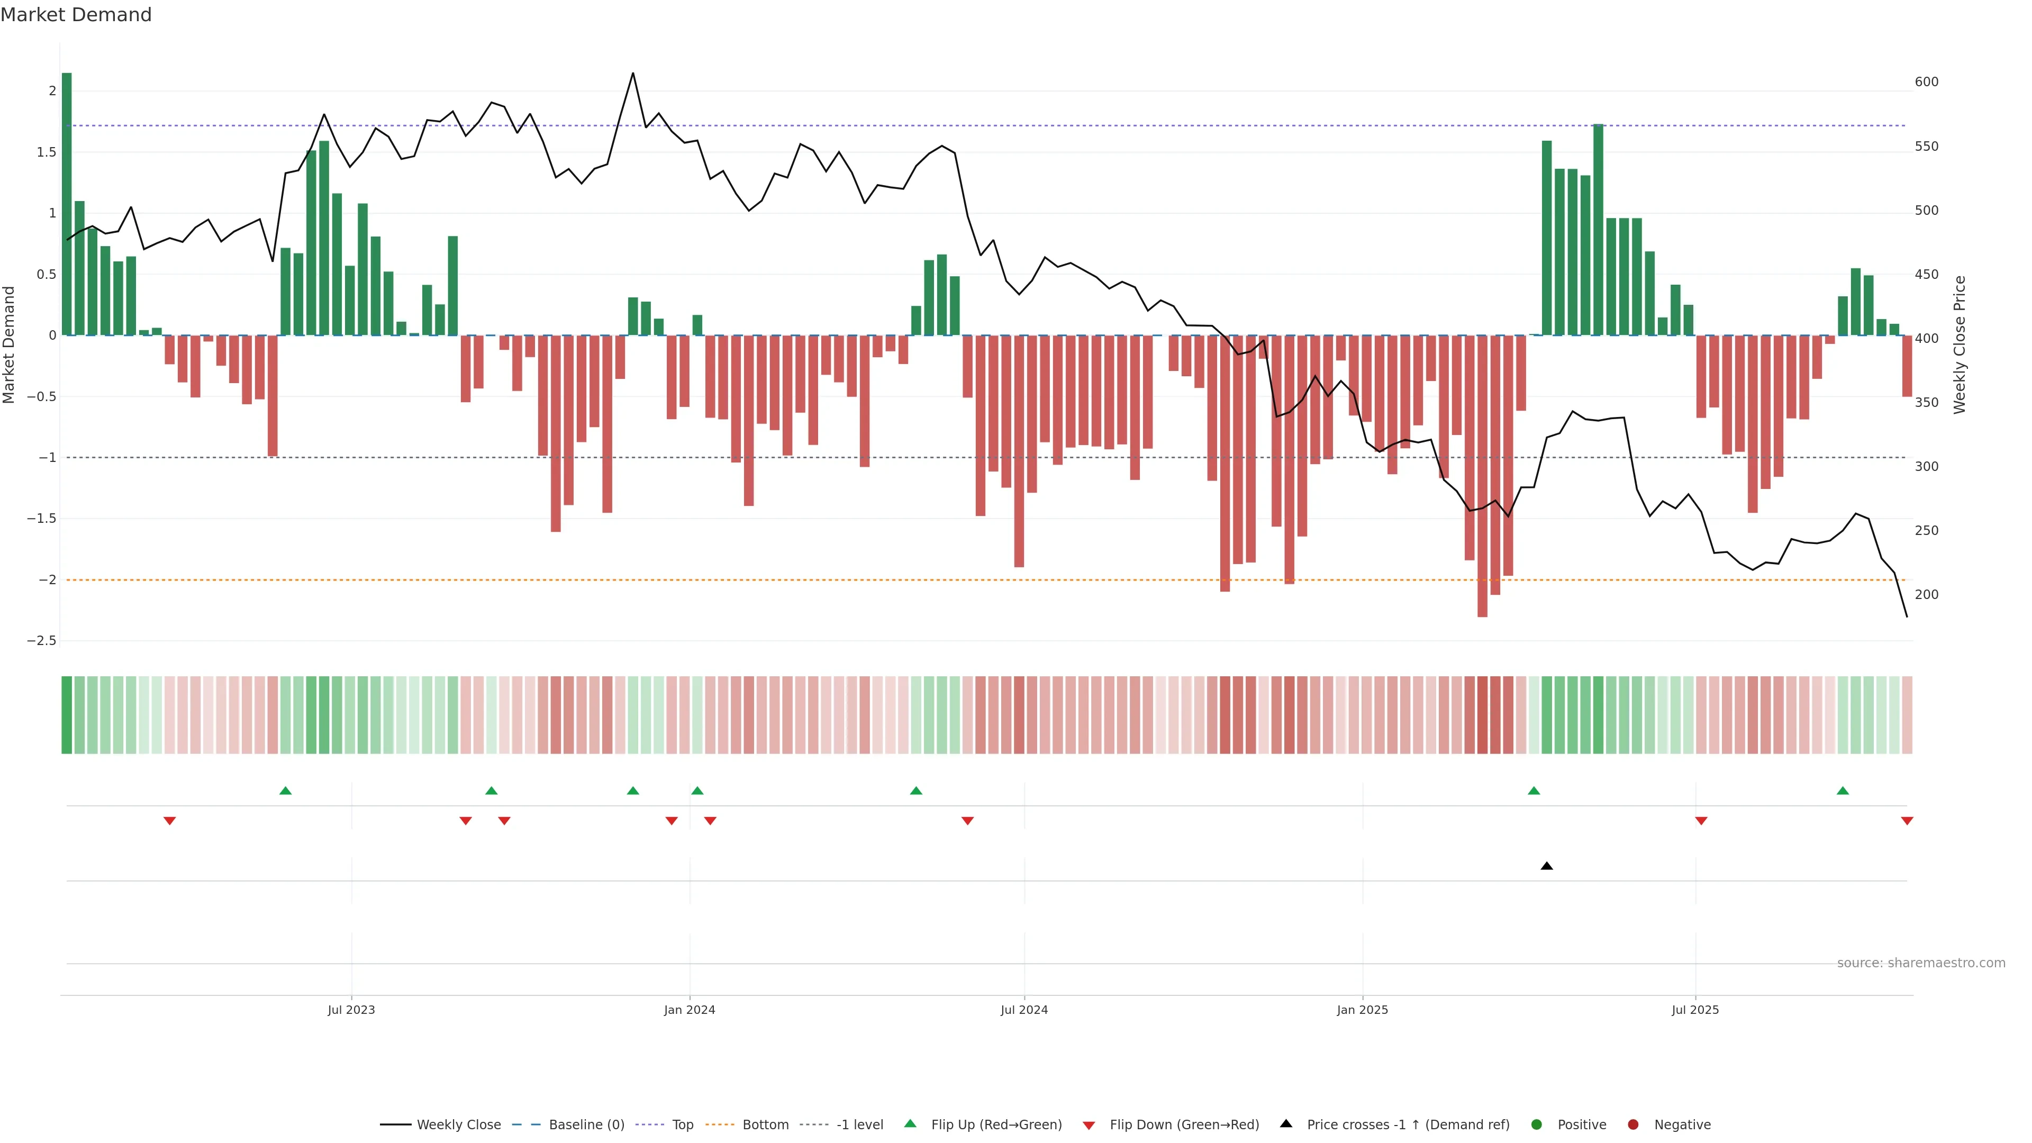Click Price crosses -1 legend triangle icon

tap(1286, 1124)
